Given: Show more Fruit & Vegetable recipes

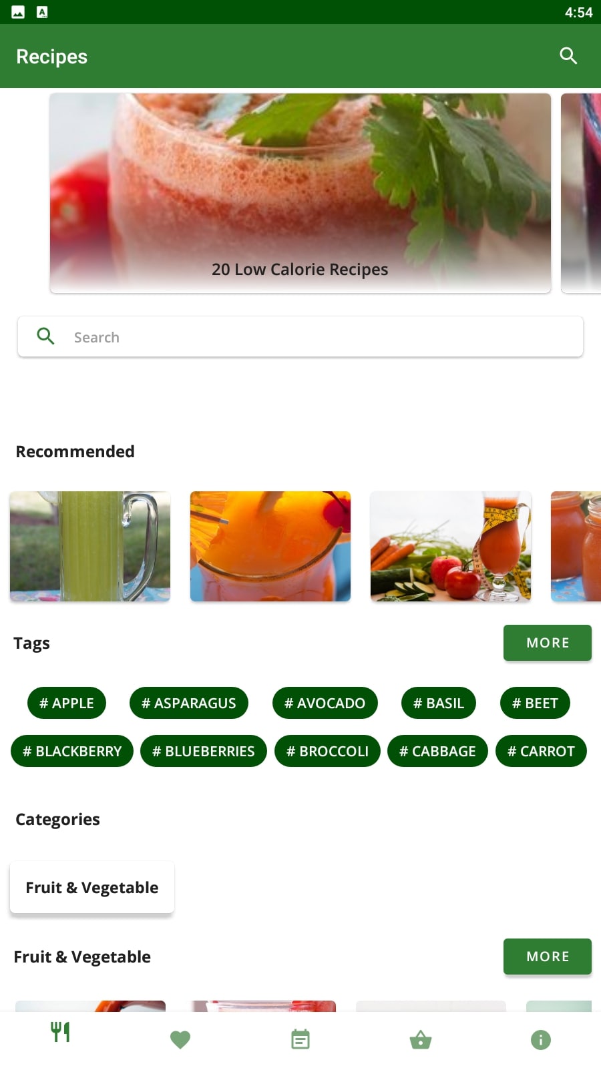Looking at the screenshot, I should point(548,957).
